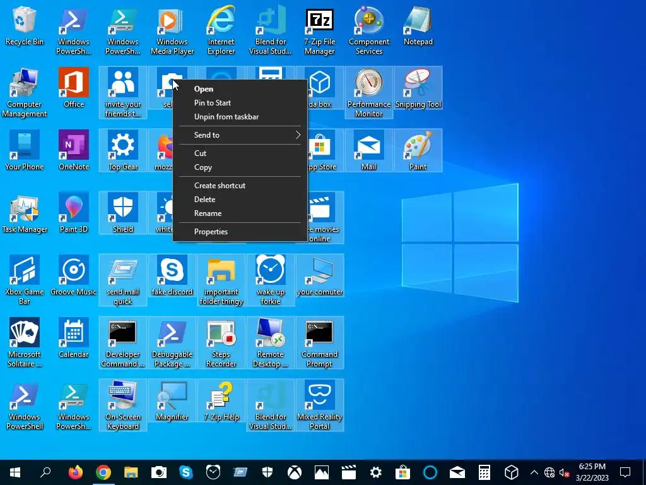The height and width of the screenshot is (485, 646).
Task: Select the Windows Media Player desktop icon
Action: (x=172, y=30)
